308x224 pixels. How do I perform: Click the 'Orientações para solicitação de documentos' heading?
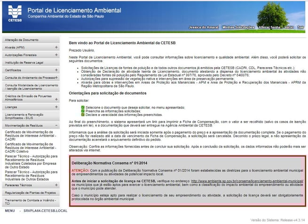point(108,93)
